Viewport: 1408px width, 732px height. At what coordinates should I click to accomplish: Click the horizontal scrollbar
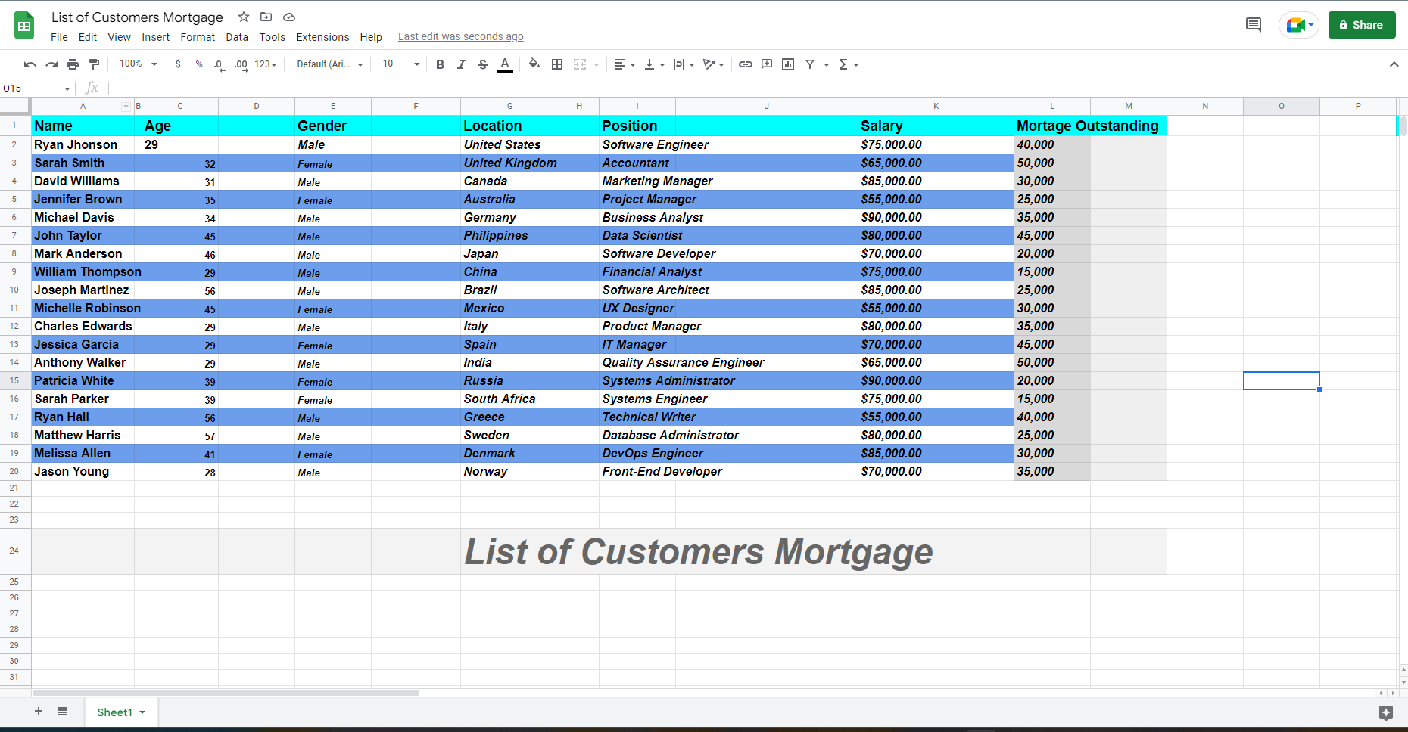coord(226,693)
